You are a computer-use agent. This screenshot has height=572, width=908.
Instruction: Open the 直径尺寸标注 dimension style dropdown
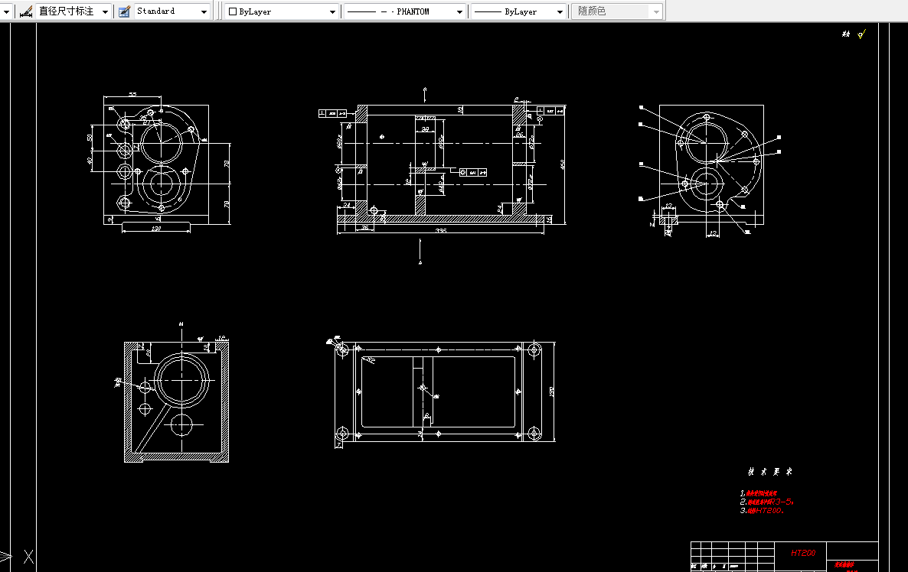(73, 11)
